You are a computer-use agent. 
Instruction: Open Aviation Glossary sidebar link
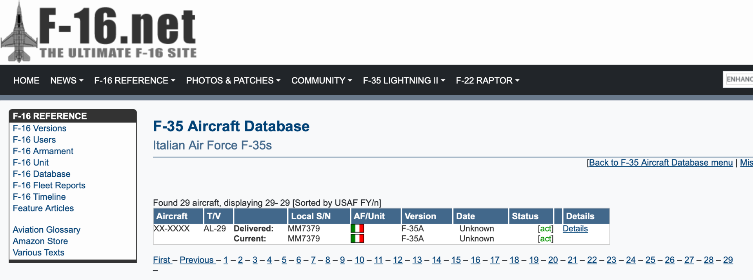pos(46,230)
